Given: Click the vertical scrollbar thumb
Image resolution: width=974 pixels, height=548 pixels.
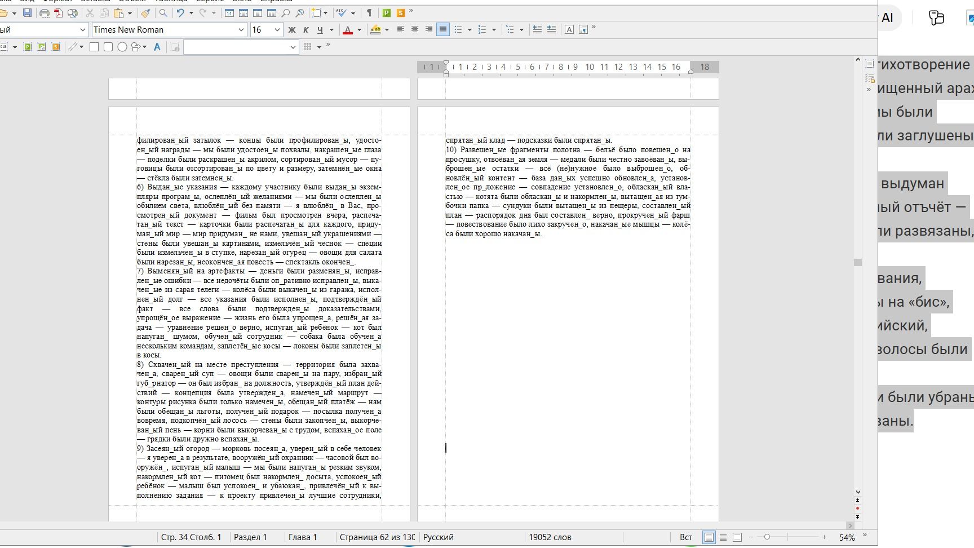Looking at the screenshot, I should point(858,262).
